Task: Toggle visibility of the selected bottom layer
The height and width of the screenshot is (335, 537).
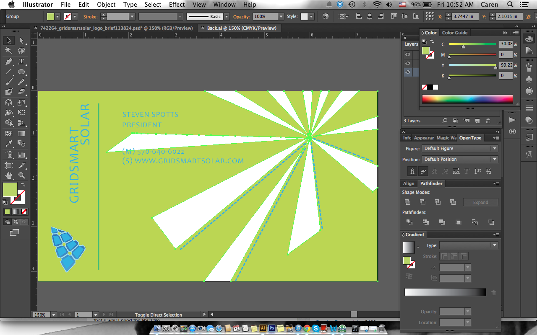Action: click(407, 72)
